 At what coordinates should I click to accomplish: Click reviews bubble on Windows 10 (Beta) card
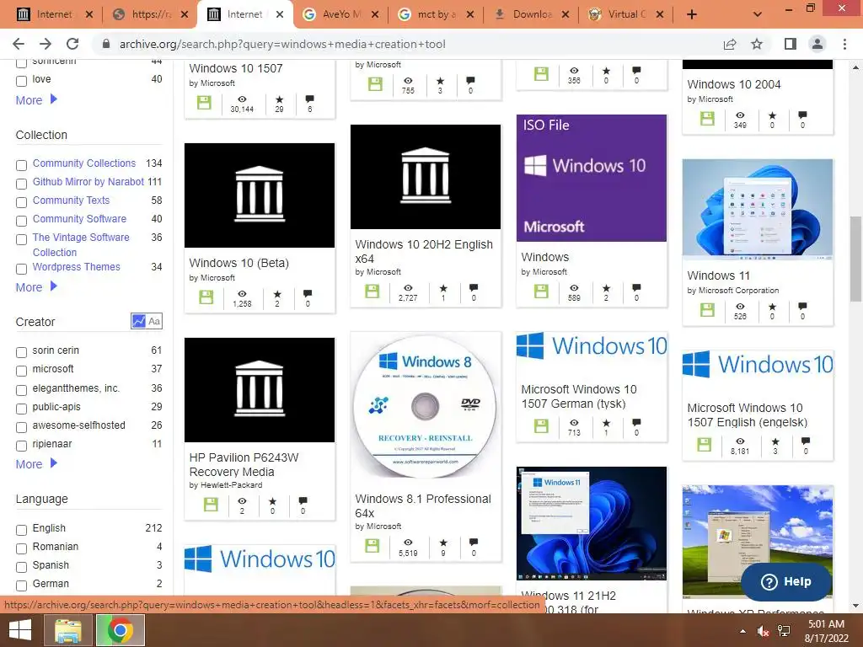pyautogui.click(x=308, y=293)
